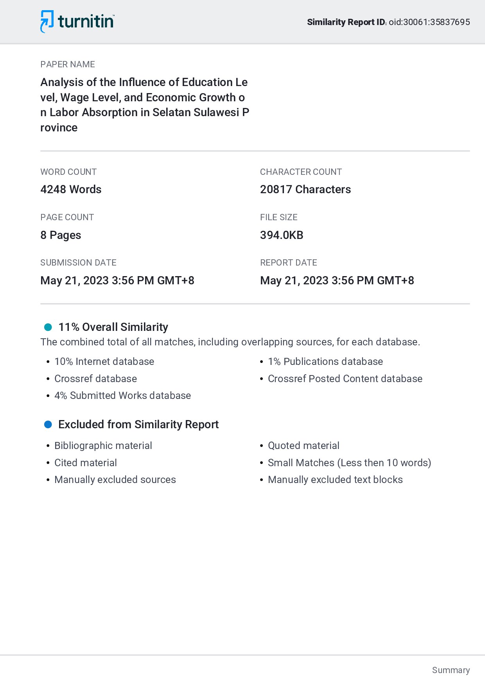Click Manually excluded text blocks entry
485x686 pixels.
pyautogui.click(x=335, y=479)
